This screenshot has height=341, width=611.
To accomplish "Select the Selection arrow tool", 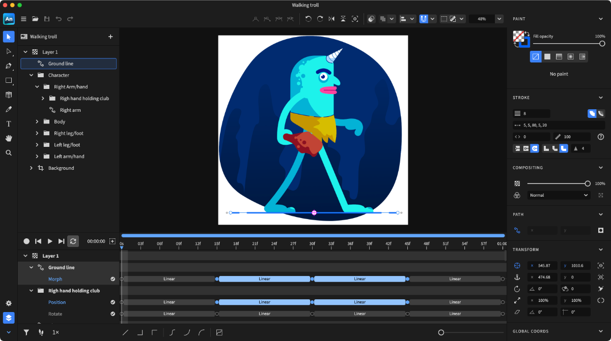I will click(9, 37).
